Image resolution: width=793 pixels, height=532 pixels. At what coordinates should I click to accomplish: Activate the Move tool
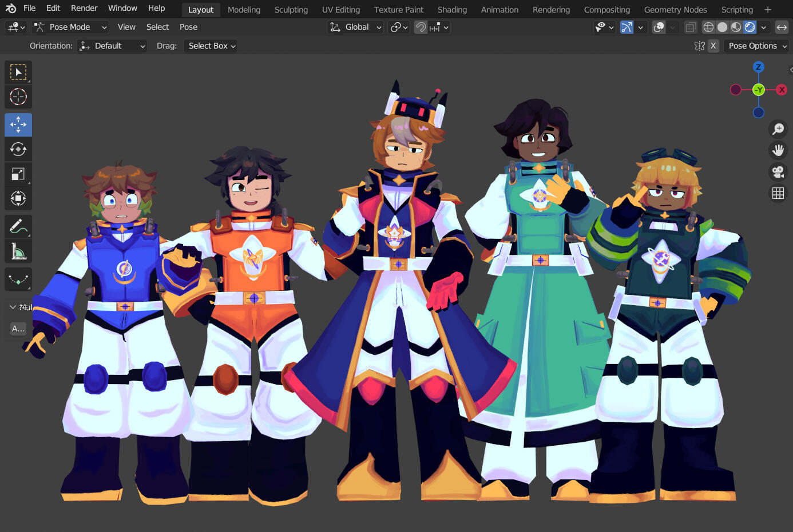[x=18, y=125]
